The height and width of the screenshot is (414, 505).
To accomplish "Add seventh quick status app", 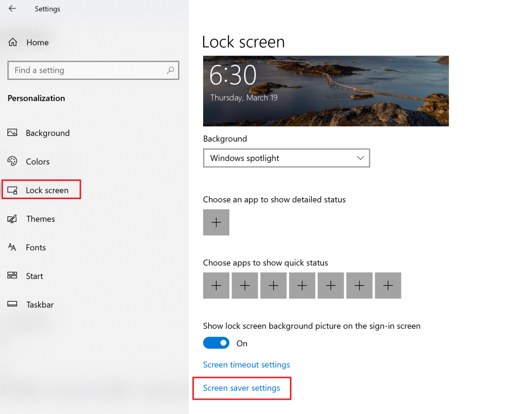I will [388, 285].
